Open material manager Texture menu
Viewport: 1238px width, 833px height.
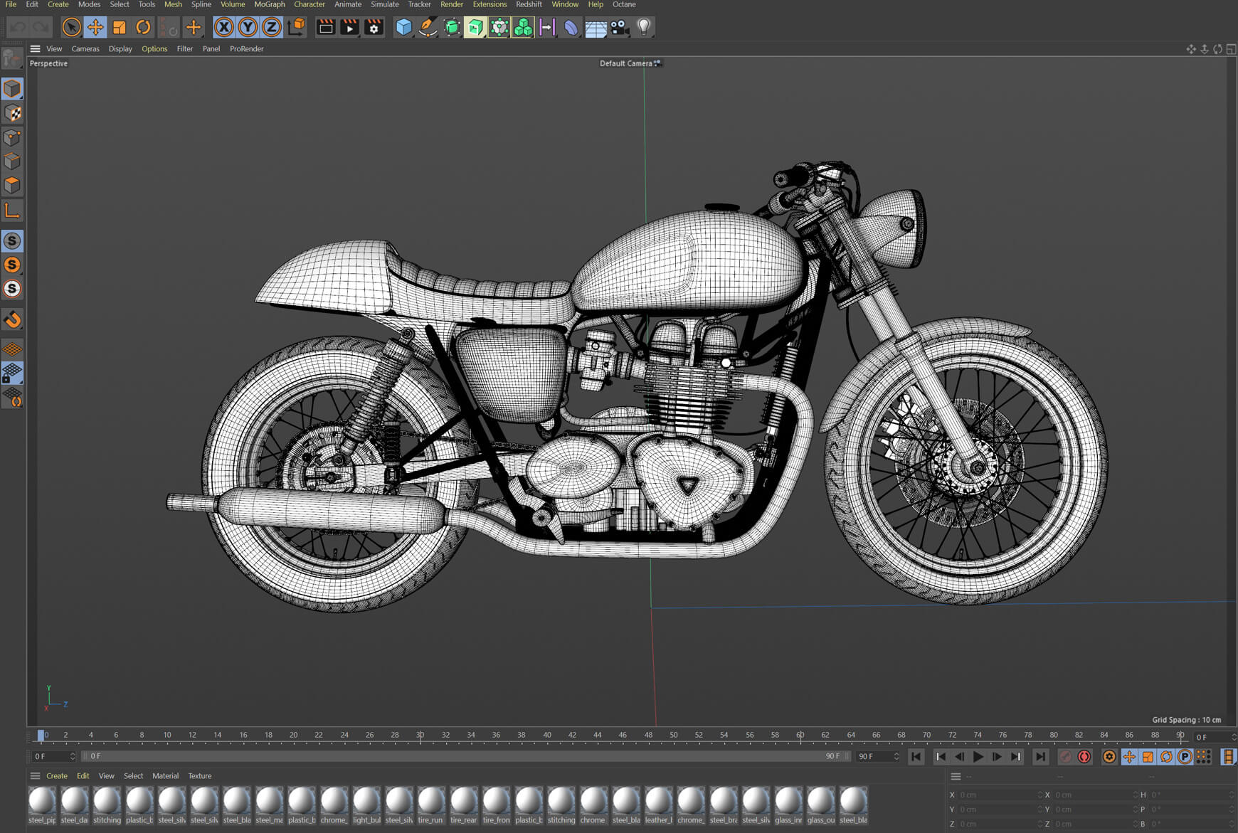[x=200, y=775]
